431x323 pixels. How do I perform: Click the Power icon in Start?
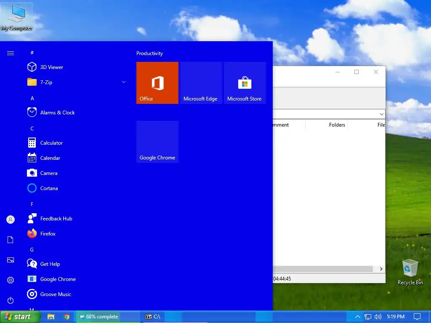pyautogui.click(x=11, y=300)
